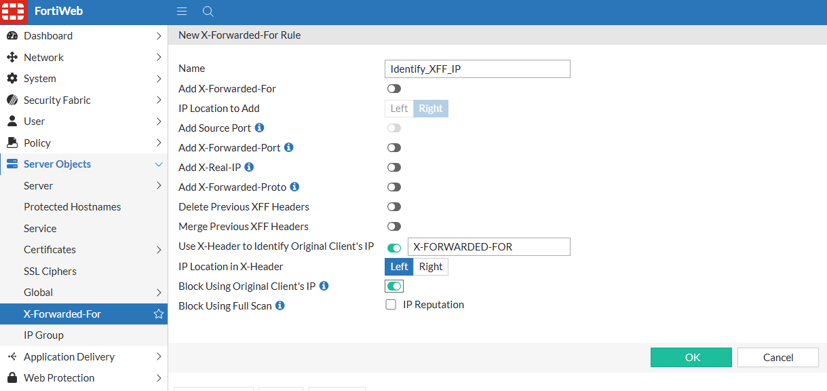Expand the Web Protection chevron
Screen dimensions: 827x391
tap(159, 377)
